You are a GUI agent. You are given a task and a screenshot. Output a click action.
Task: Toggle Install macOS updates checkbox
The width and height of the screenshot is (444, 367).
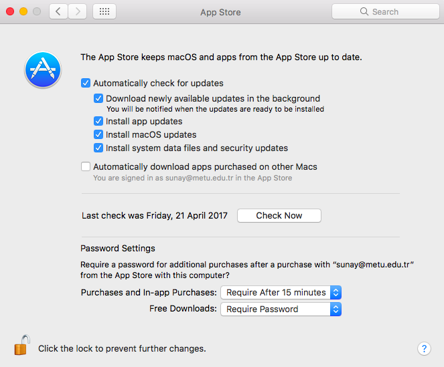coord(98,134)
